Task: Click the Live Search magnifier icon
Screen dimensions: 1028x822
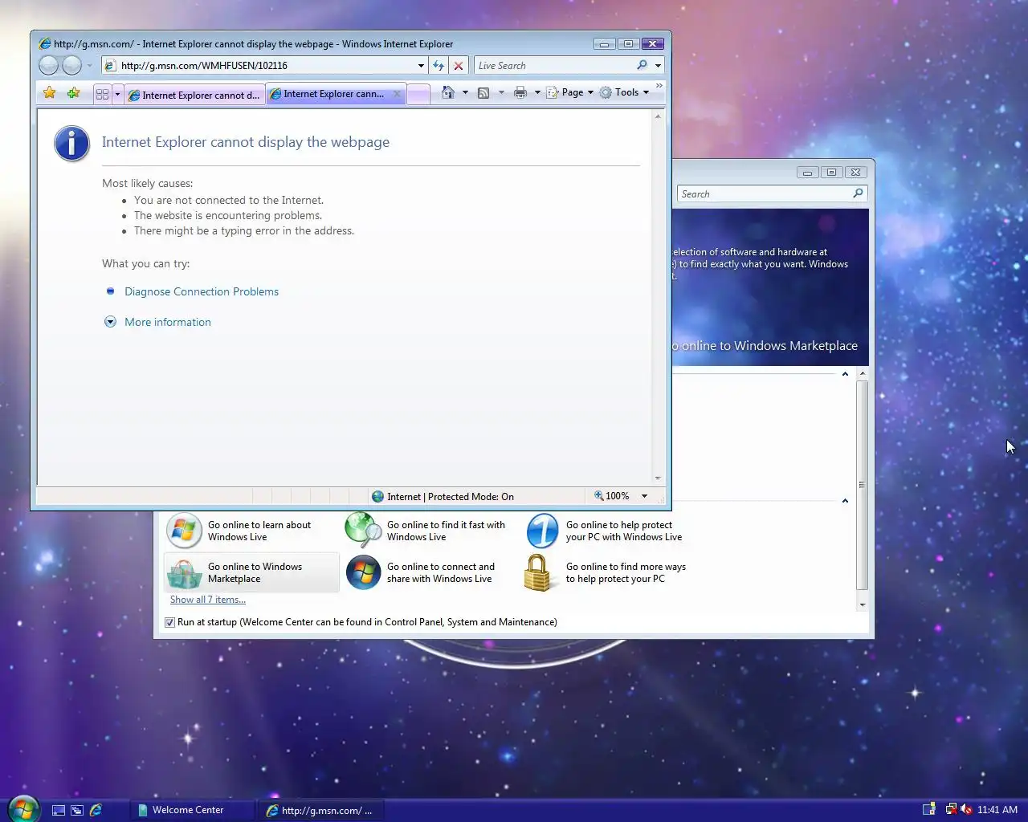Action: coord(642,66)
